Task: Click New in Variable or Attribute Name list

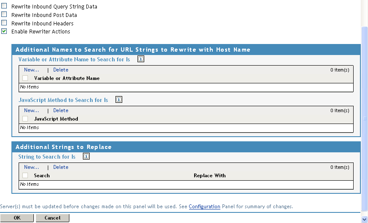Action: pos(31,70)
